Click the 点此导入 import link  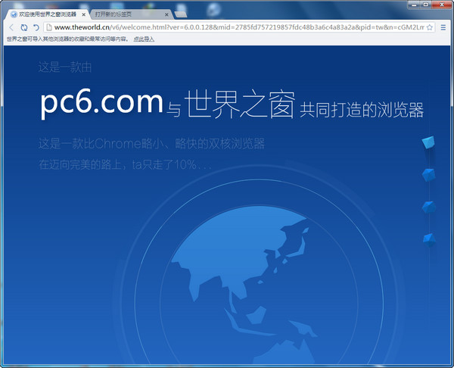click(144, 39)
